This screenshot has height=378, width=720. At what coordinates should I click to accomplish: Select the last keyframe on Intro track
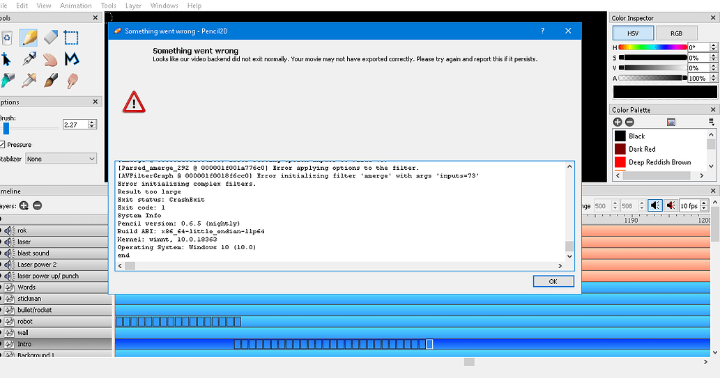[x=429, y=344]
